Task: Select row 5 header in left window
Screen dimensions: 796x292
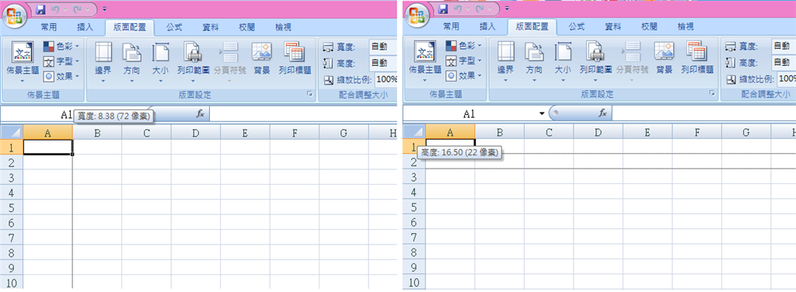Action: [x=12, y=207]
